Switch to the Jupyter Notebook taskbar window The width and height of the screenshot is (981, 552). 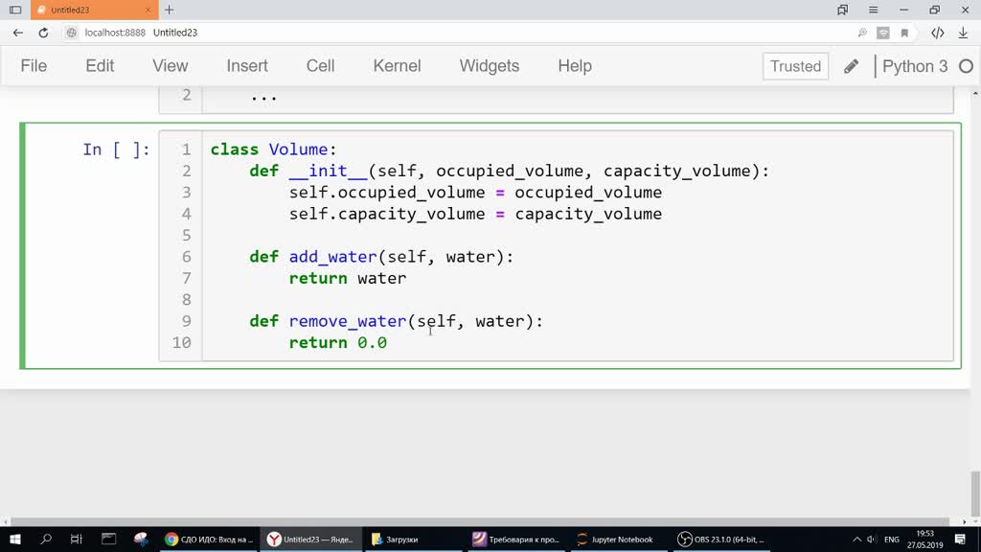pyautogui.click(x=618, y=539)
